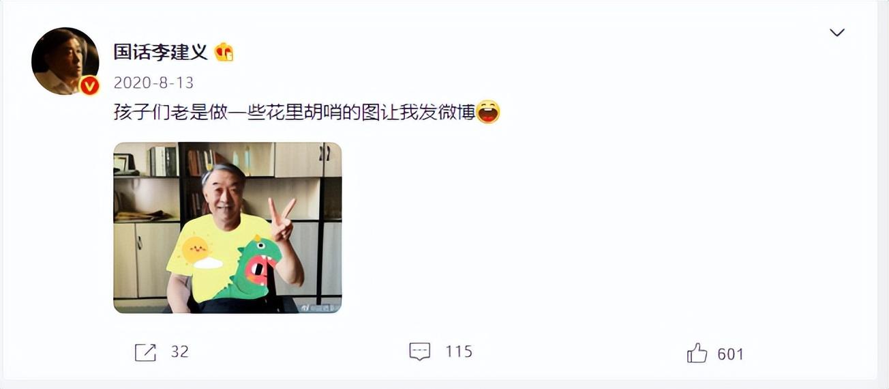Click the post date 2020-8-13
The width and height of the screenshot is (889, 389).
153,83
